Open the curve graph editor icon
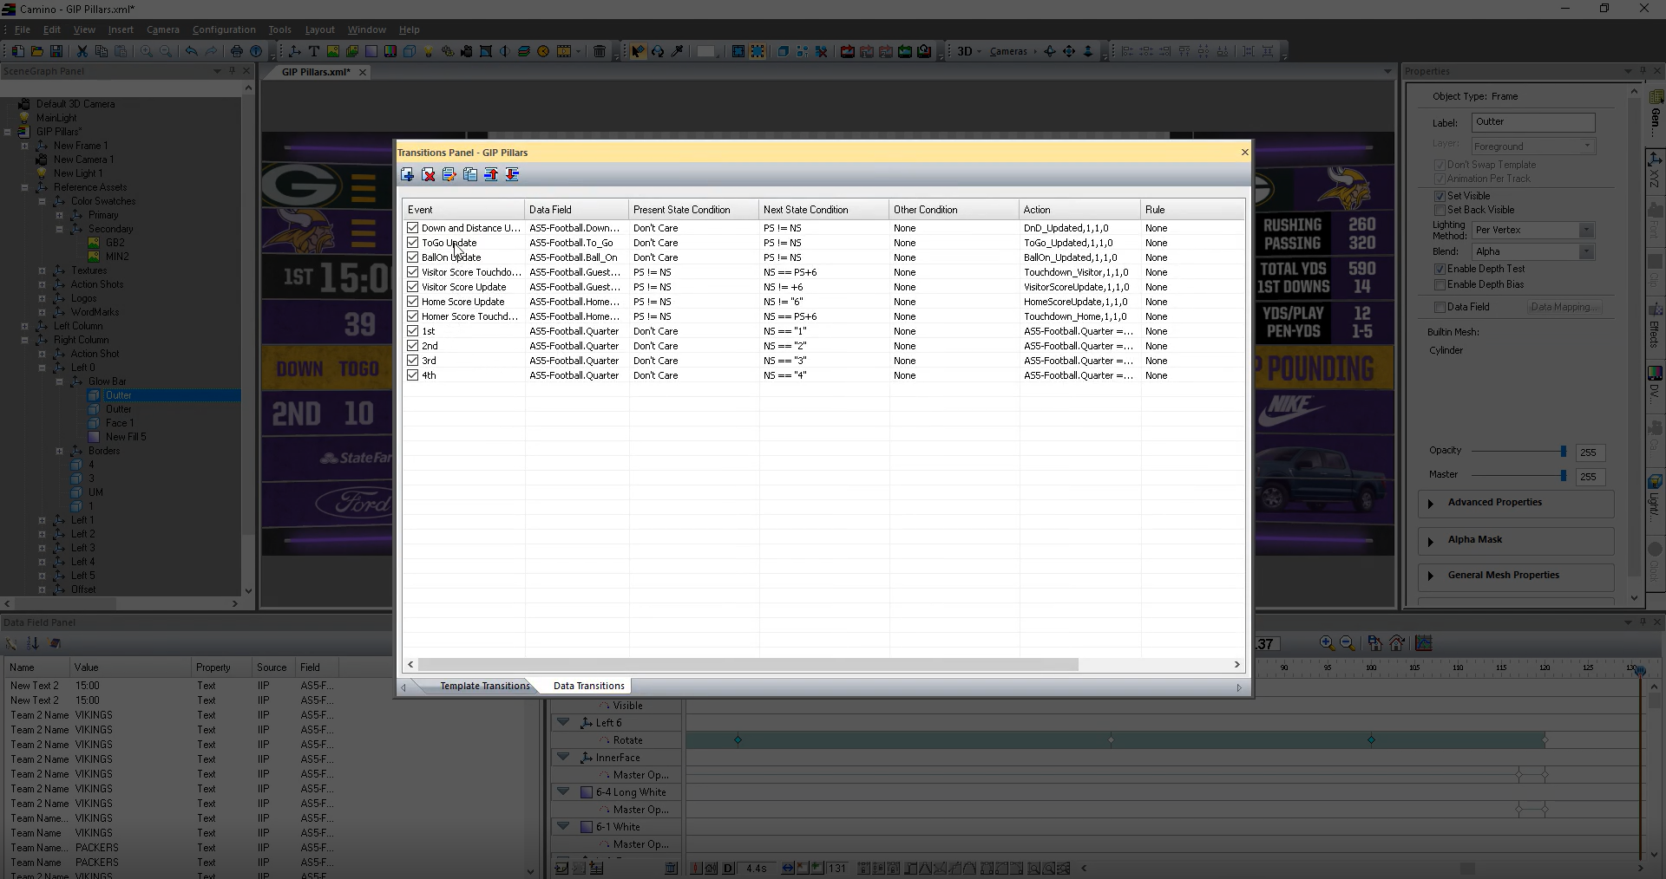 tap(1423, 643)
